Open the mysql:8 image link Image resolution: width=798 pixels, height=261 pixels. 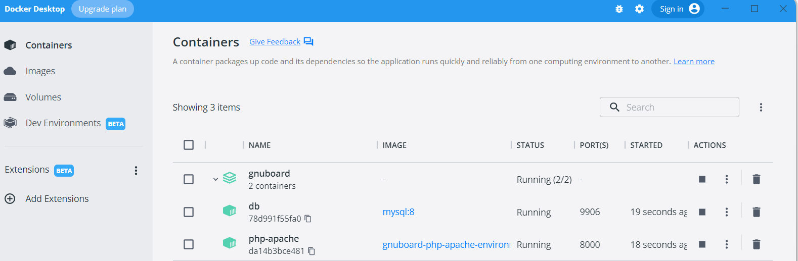coord(398,212)
